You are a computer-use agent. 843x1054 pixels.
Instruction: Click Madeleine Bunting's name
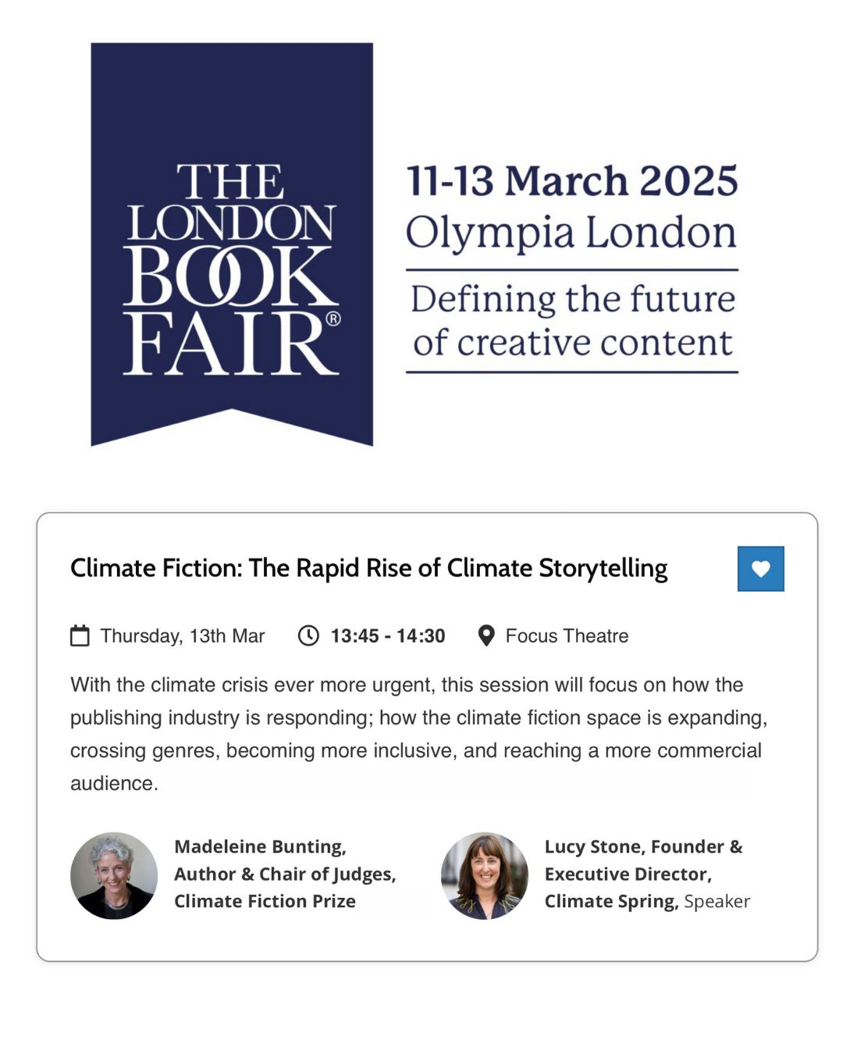pos(260,846)
